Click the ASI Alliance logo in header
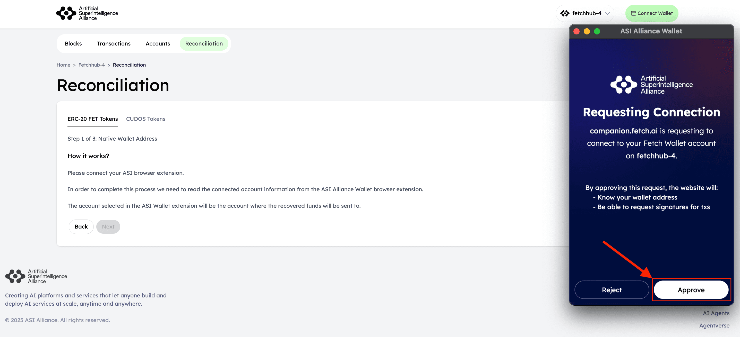740x337 pixels. point(87,13)
